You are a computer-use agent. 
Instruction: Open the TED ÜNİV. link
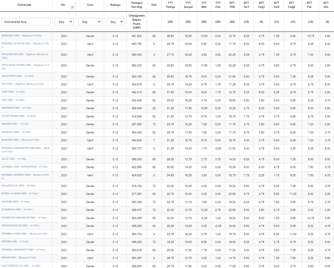(22, 84)
